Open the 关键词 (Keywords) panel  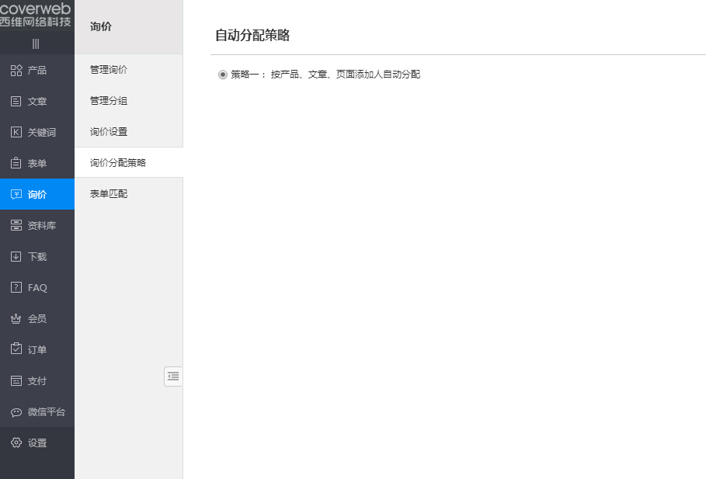(37, 132)
